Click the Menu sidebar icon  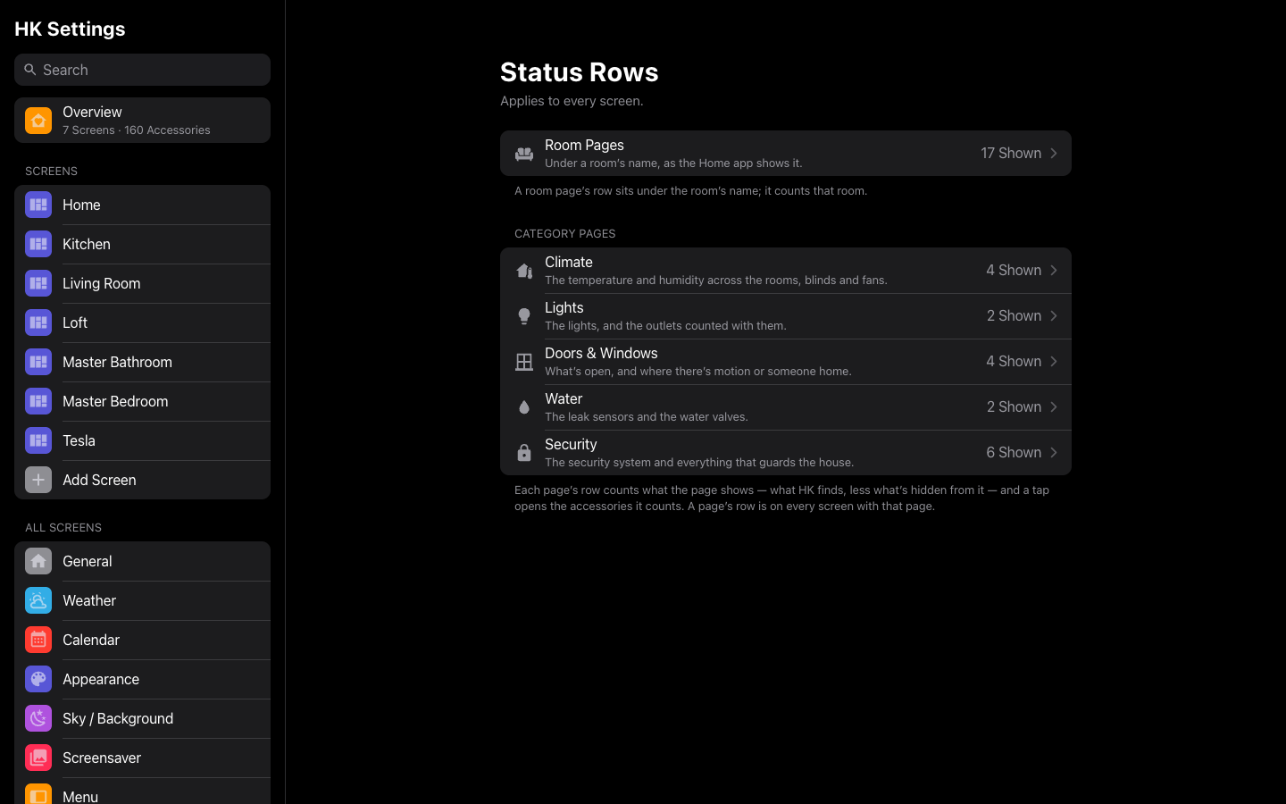(38, 794)
